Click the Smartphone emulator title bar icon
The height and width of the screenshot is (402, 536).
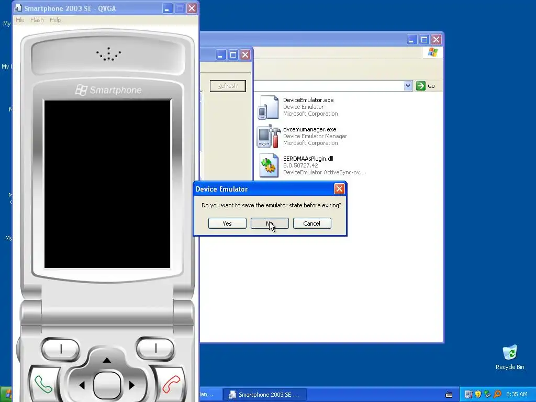coord(18,8)
